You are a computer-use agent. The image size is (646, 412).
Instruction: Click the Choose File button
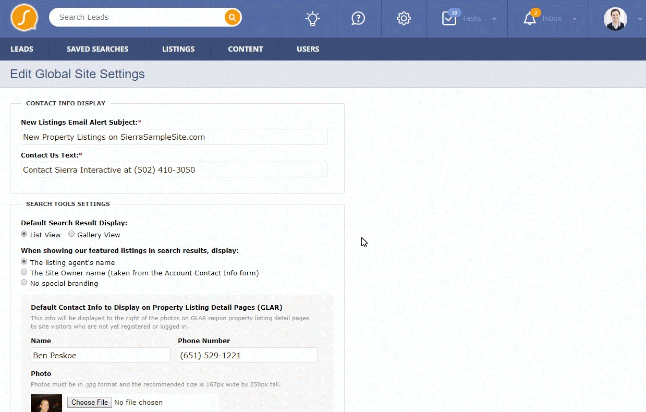point(90,402)
